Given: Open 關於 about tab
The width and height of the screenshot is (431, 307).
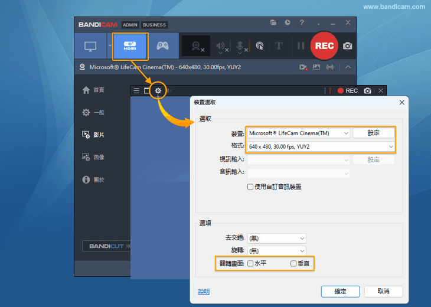Looking at the screenshot, I should click(93, 179).
